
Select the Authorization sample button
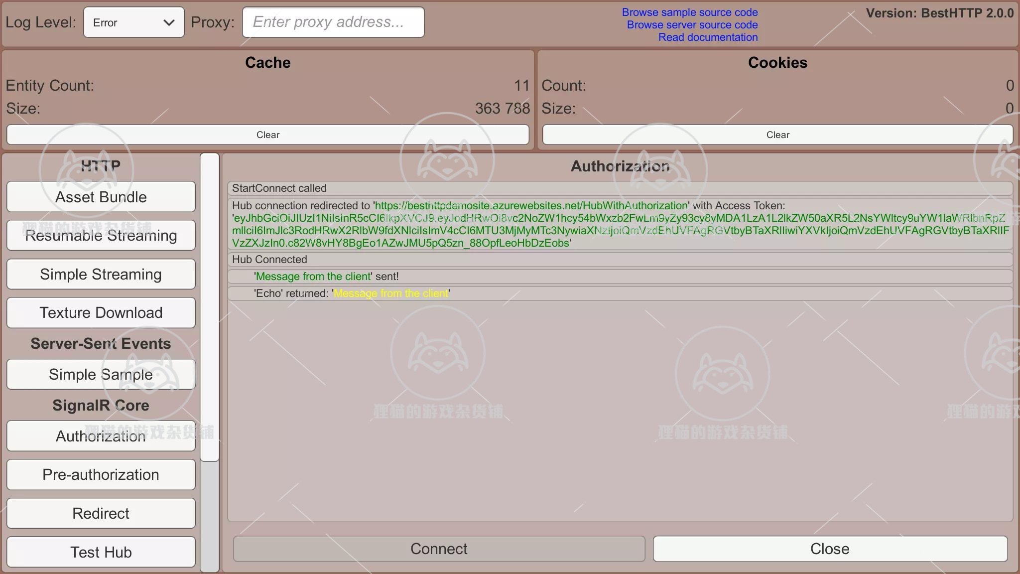[x=101, y=436]
